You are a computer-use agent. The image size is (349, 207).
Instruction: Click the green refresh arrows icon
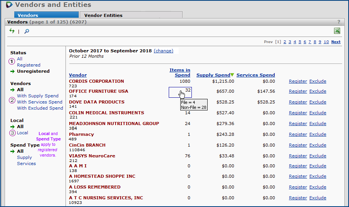(12, 31)
